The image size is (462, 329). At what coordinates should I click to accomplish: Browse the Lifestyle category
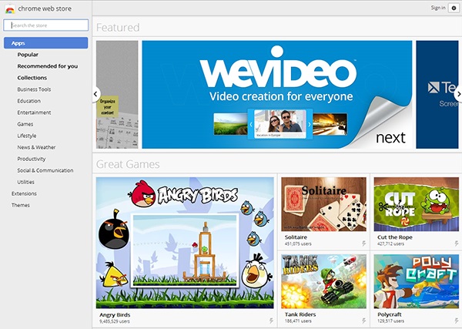(x=26, y=136)
